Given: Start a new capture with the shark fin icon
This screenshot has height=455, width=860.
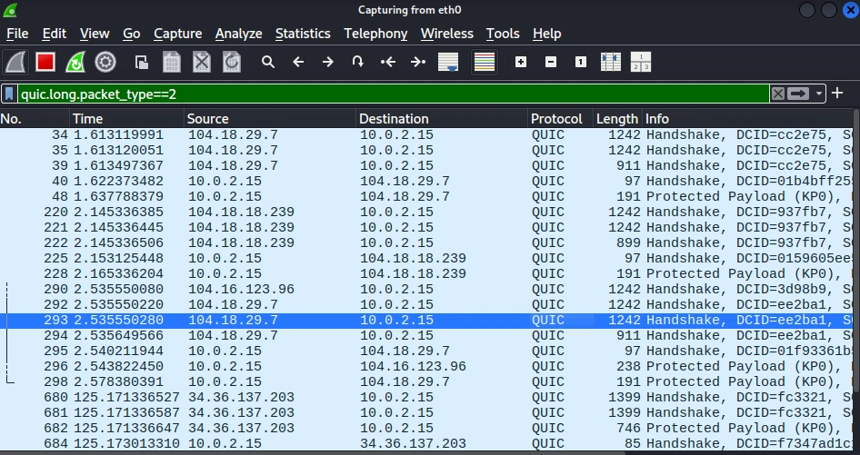Looking at the screenshot, I should pyautogui.click(x=15, y=62).
